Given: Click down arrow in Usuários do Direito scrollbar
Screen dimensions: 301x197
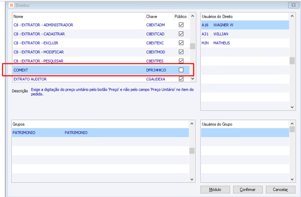Looking at the screenshot, I should (292, 107).
